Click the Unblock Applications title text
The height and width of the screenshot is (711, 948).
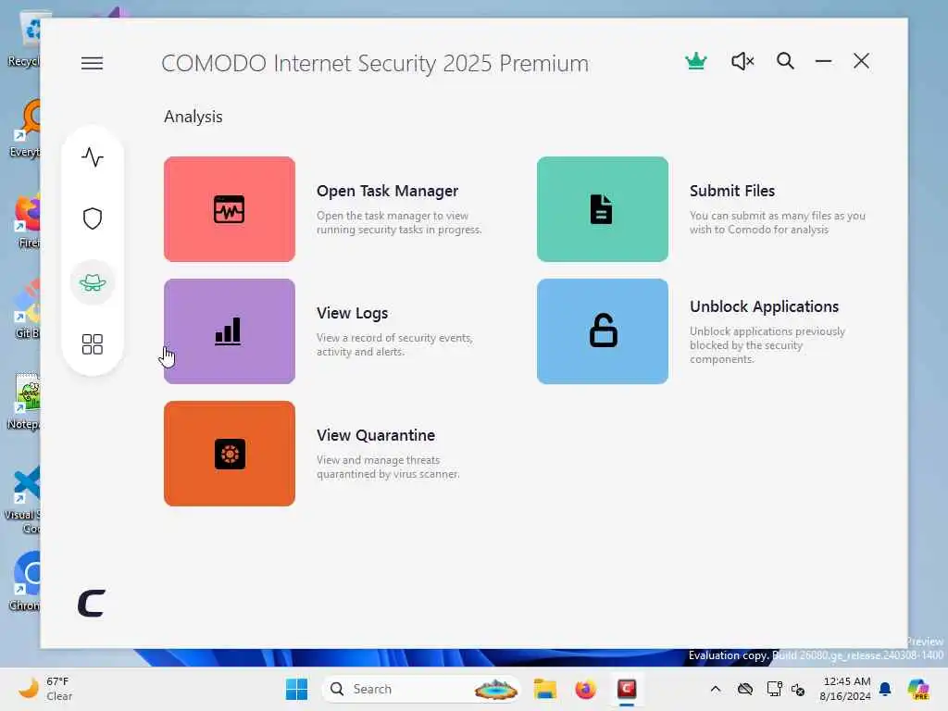(764, 306)
